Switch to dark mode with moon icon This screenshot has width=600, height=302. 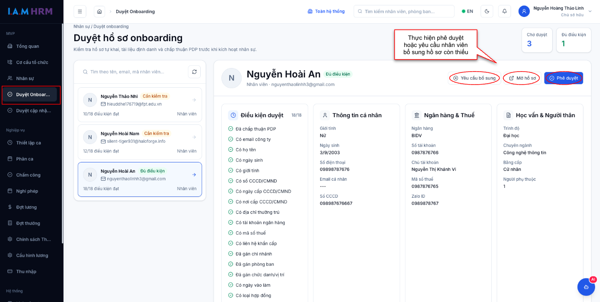point(487,11)
